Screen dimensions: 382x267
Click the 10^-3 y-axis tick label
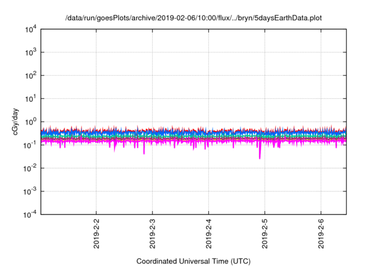click(30, 192)
